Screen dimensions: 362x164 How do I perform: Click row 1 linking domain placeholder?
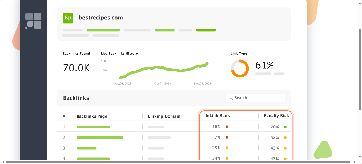click(156, 127)
